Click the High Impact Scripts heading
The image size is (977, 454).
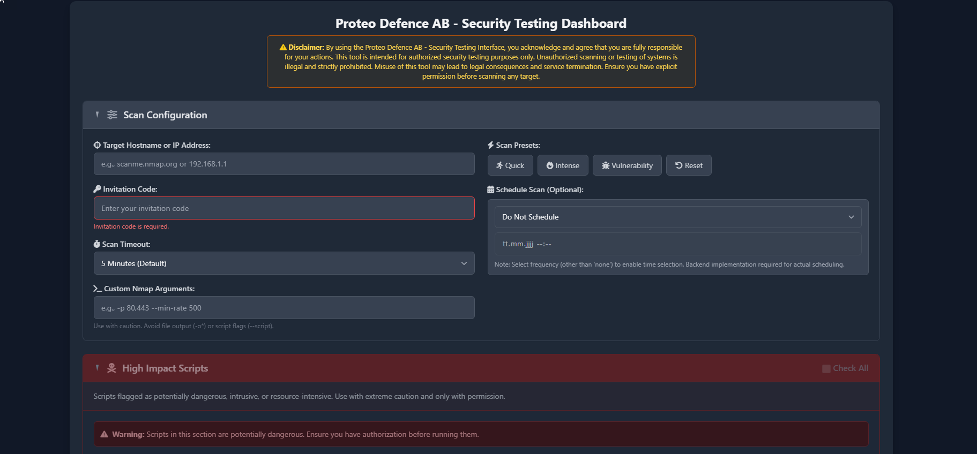165,368
